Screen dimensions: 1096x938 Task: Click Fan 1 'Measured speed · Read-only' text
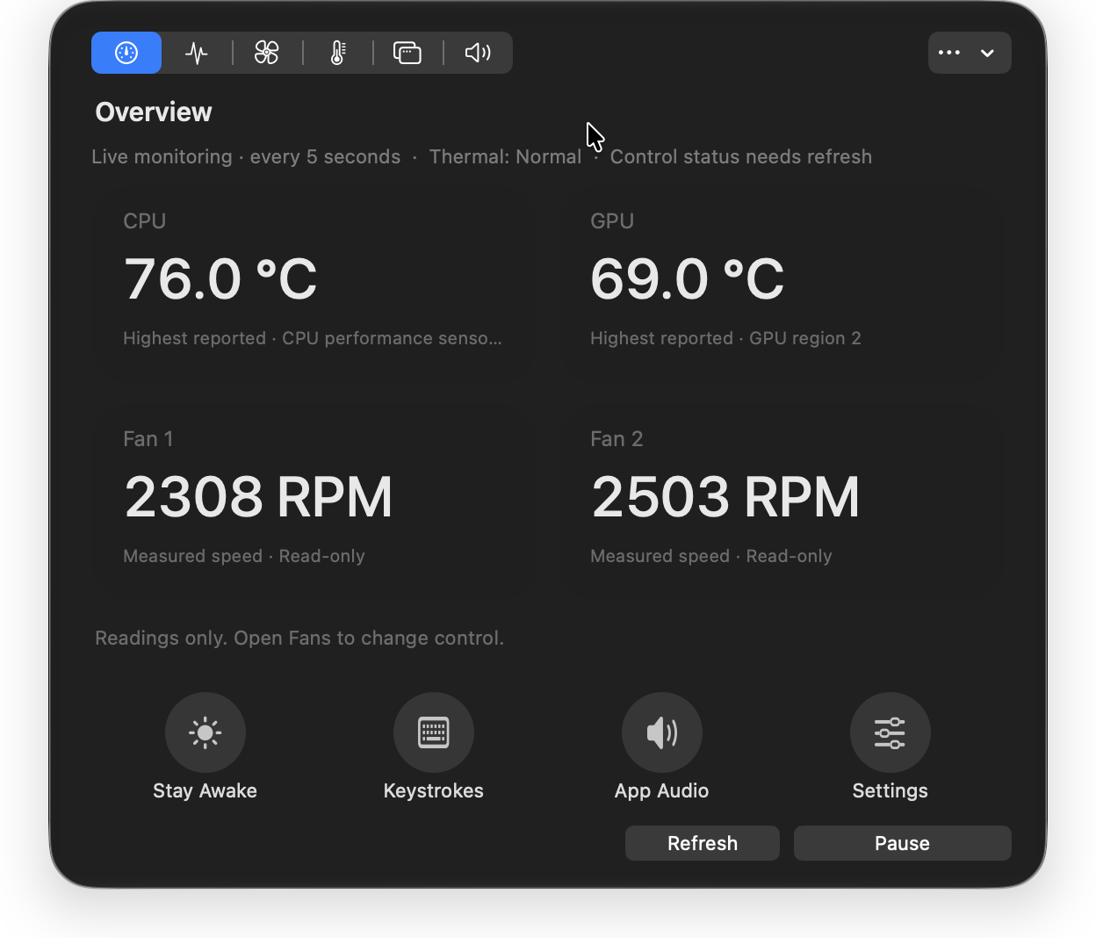point(244,556)
